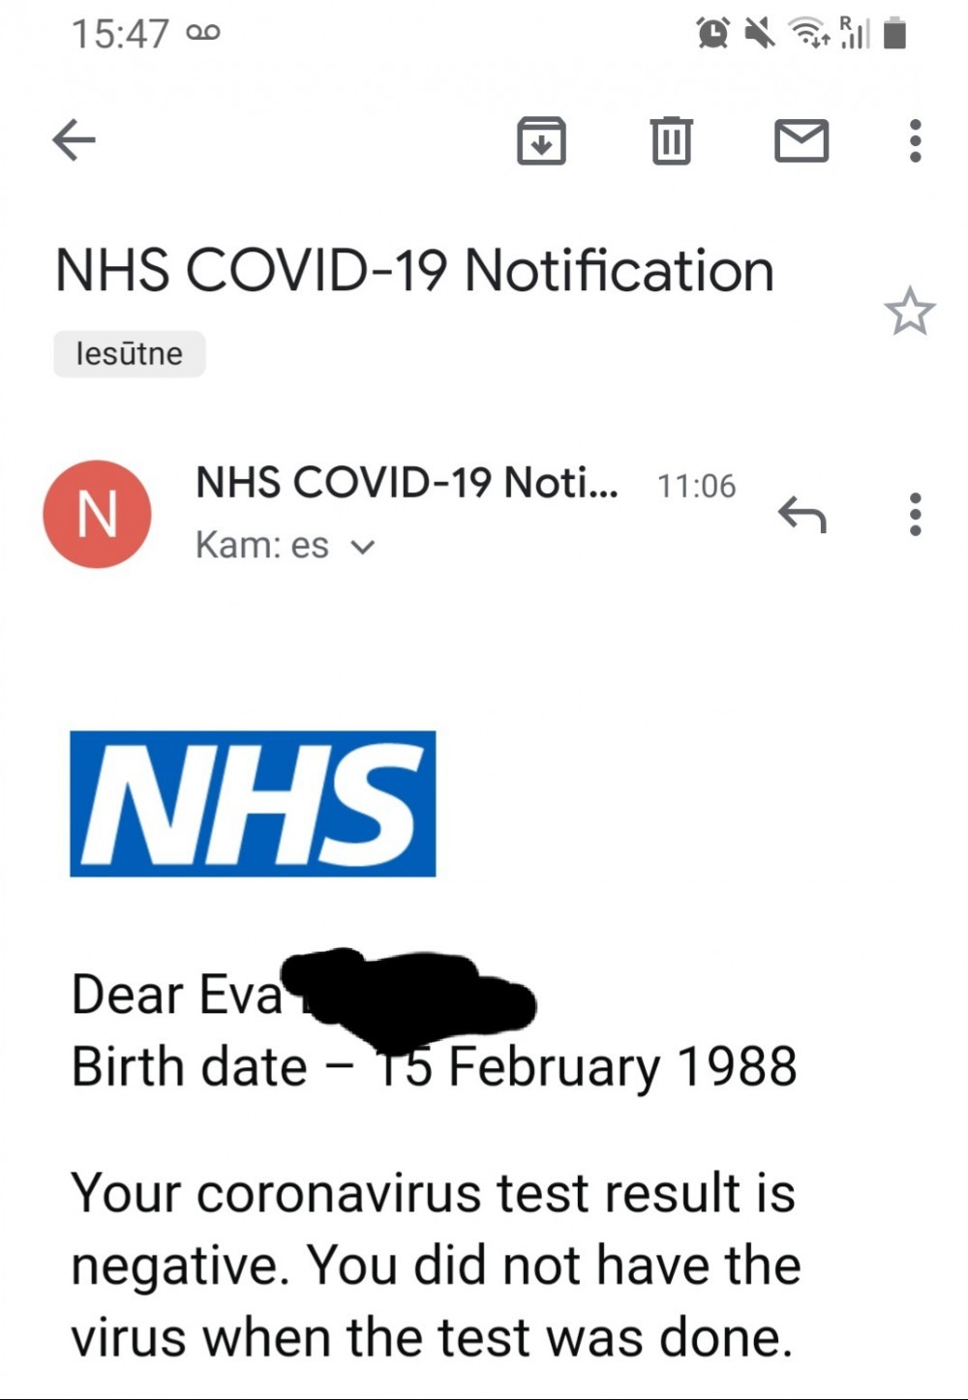968x1400 pixels.
Task: Tap the 11:06 message timestamp
Action: (696, 486)
